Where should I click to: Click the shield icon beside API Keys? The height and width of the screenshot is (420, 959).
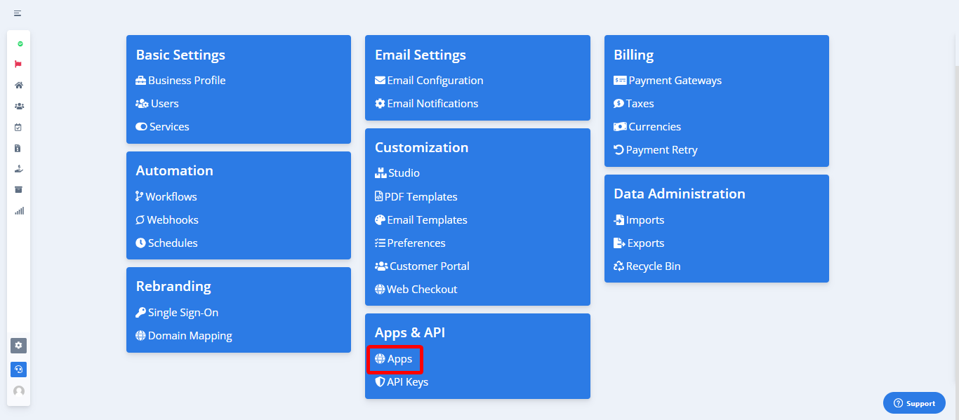[x=380, y=382]
